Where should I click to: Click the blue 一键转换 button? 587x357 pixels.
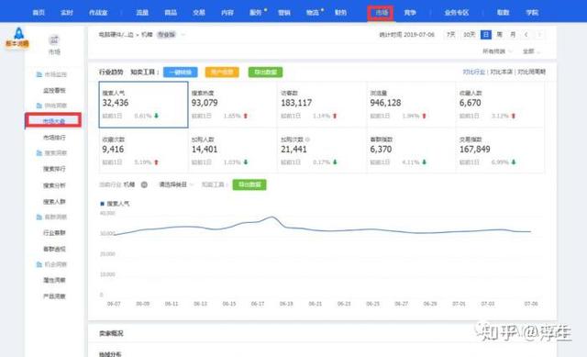click(x=181, y=72)
